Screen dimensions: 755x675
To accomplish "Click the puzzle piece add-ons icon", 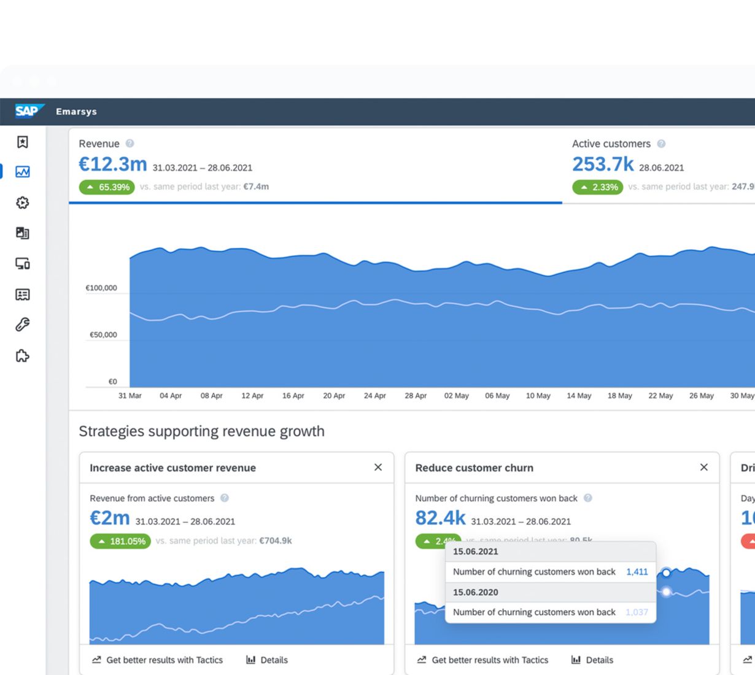I will point(23,356).
